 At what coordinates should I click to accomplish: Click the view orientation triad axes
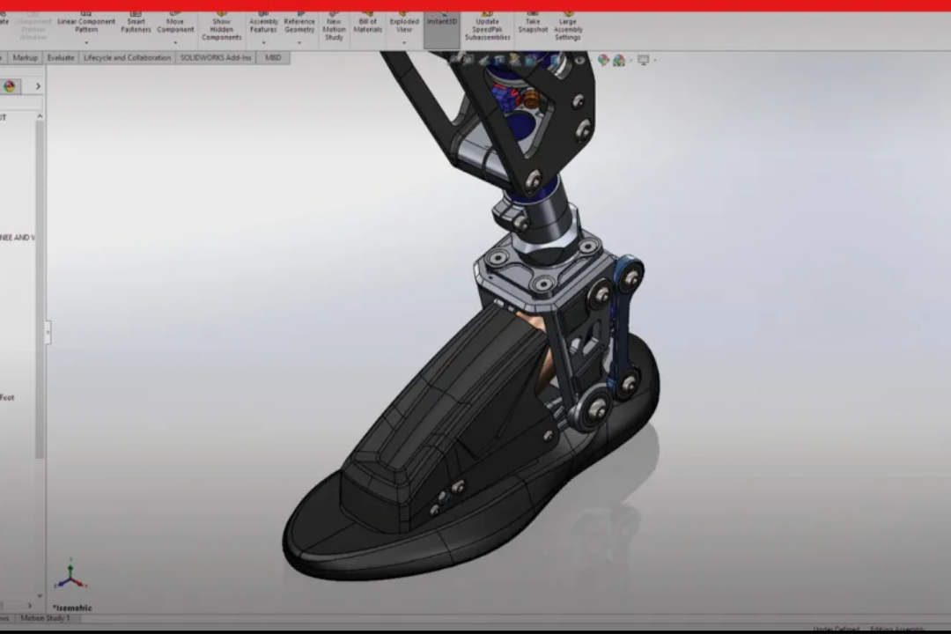click(x=71, y=574)
